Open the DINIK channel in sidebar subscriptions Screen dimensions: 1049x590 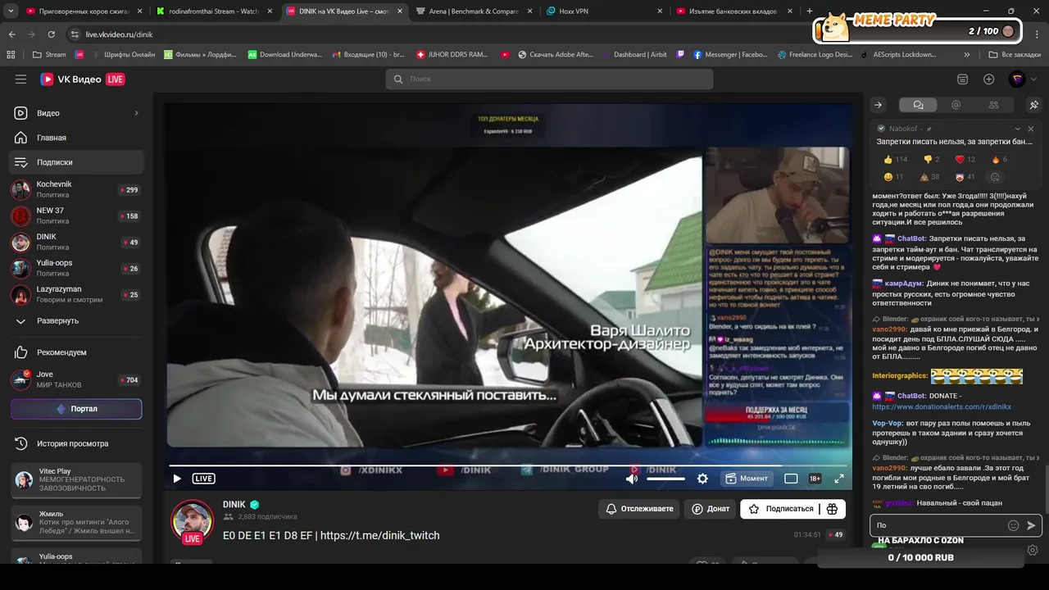click(x=76, y=242)
